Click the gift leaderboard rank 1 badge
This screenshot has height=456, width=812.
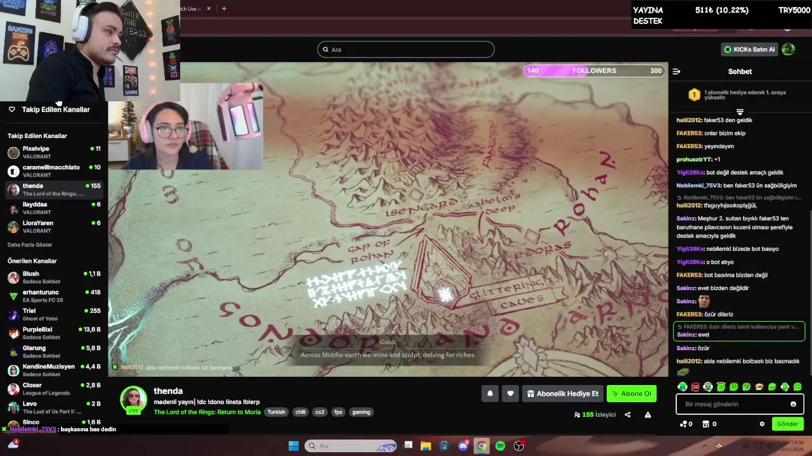pyautogui.click(x=694, y=95)
